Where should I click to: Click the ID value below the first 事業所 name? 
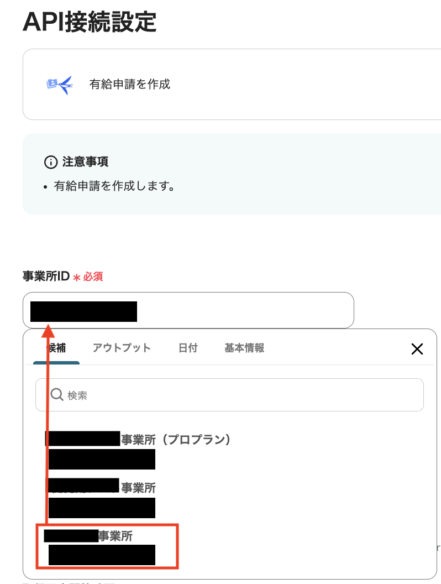point(102,459)
